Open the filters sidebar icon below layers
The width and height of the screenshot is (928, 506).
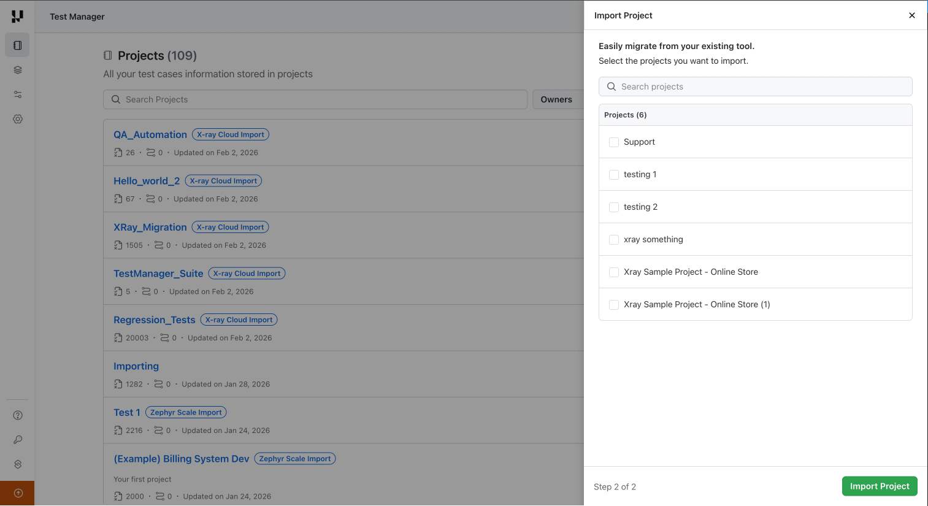(x=17, y=94)
